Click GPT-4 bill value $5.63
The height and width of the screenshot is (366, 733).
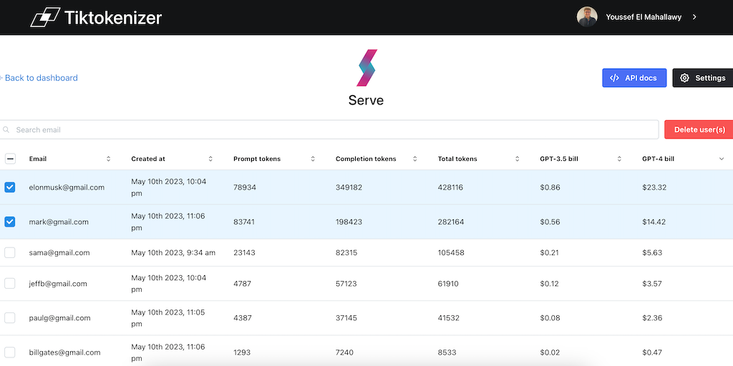click(x=652, y=252)
